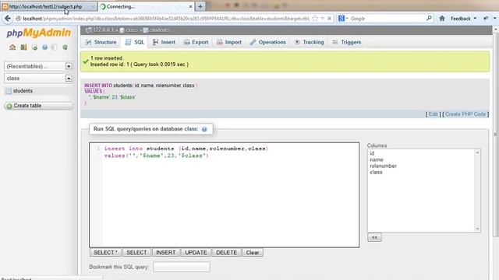Click the UPDATE query template button
Image resolution: width=499 pixels, height=280 pixels.
tap(196, 252)
